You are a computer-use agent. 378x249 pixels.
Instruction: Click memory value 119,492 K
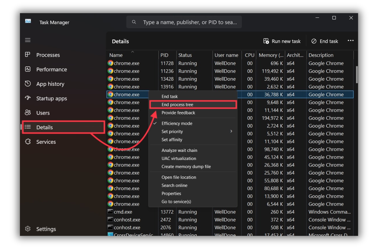(x=272, y=71)
